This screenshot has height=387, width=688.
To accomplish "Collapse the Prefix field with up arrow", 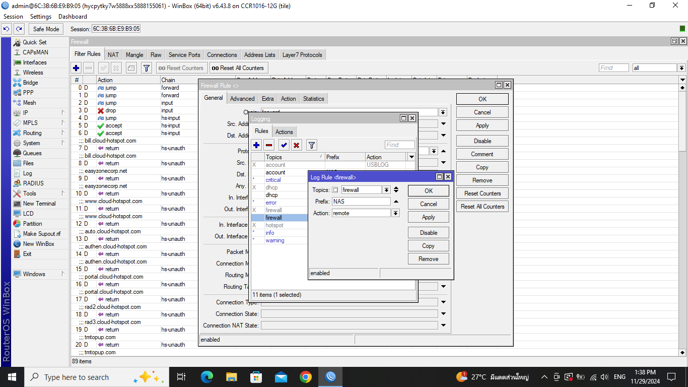I will coord(396,202).
